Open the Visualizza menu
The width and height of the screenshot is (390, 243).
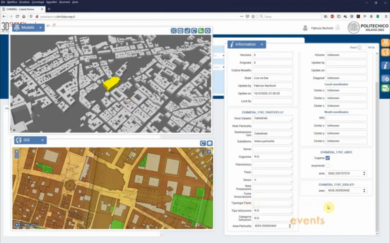[25, 2]
